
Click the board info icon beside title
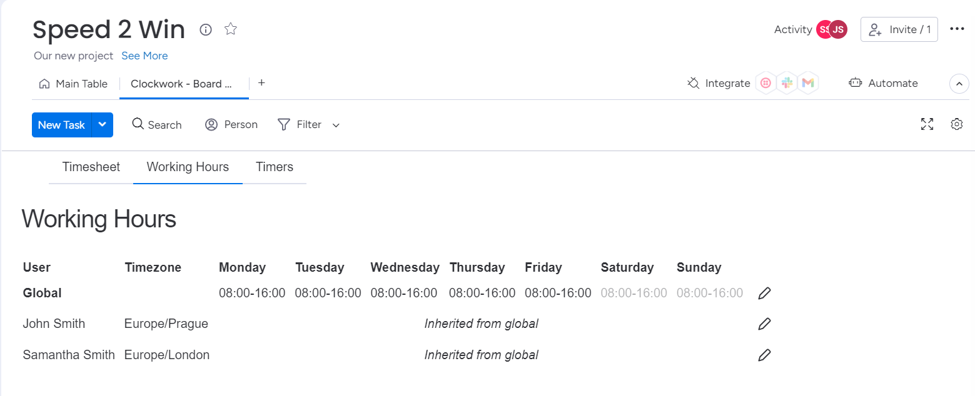tap(206, 29)
